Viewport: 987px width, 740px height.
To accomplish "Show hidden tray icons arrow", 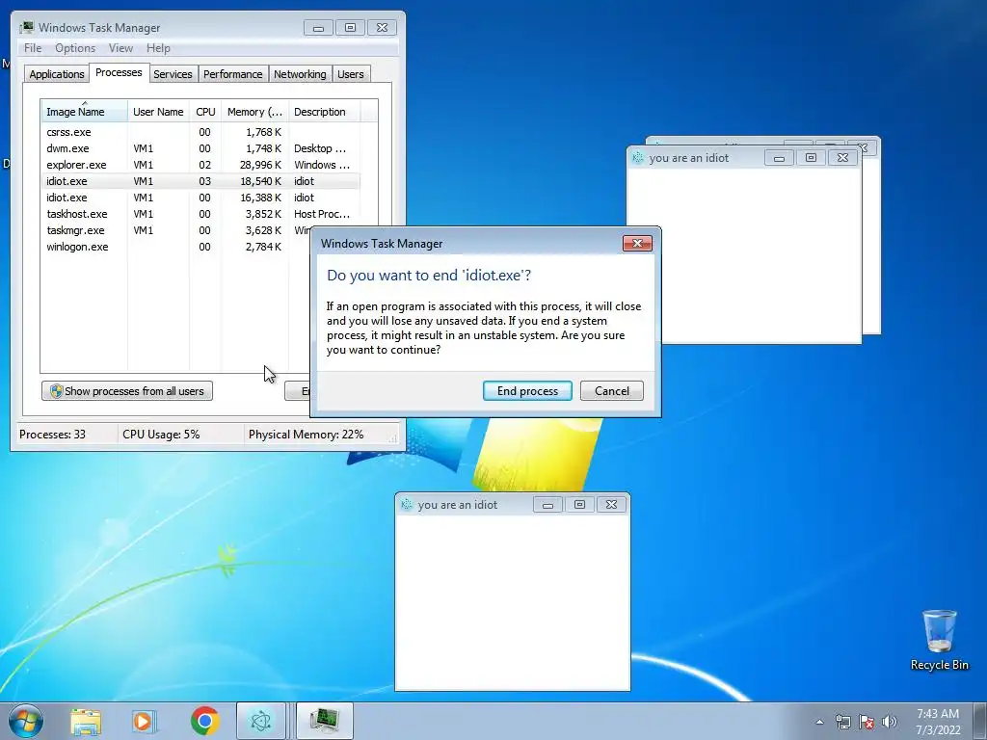I will [819, 722].
